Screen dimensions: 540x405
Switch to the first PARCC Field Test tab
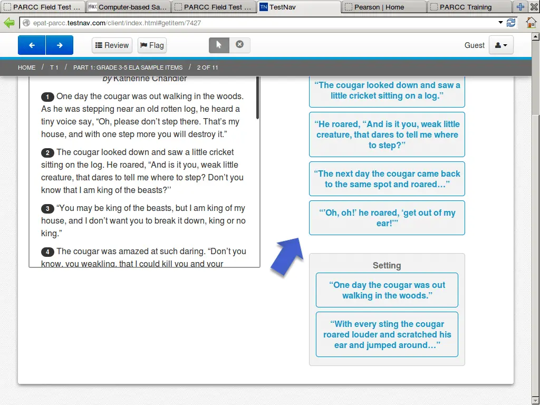[x=43, y=7]
